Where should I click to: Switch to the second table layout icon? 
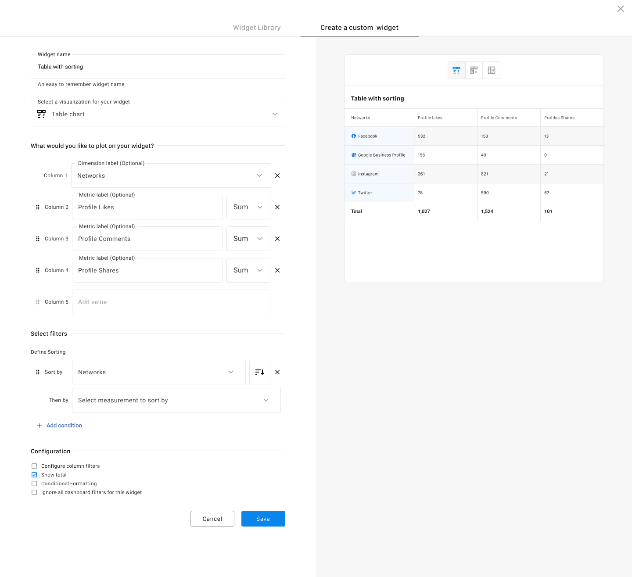pos(474,70)
